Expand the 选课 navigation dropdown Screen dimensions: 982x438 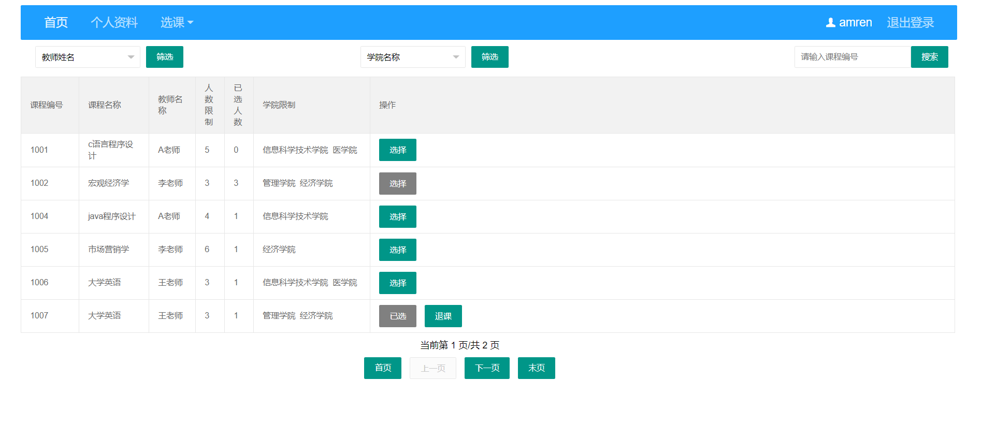177,22
